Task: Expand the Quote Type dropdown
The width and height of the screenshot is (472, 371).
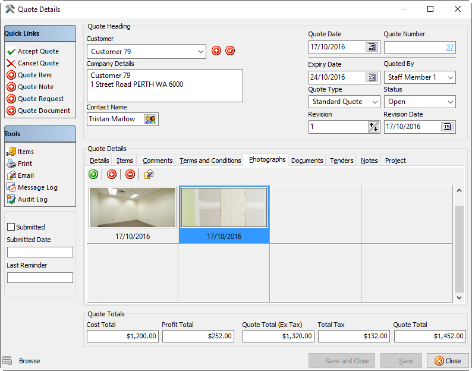Action: [x=375, y=102]
